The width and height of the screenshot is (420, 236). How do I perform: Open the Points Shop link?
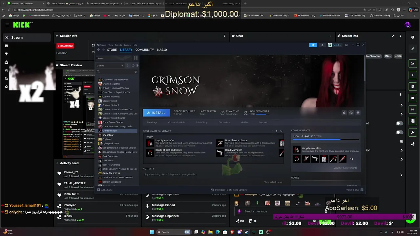tap(201, 122)
